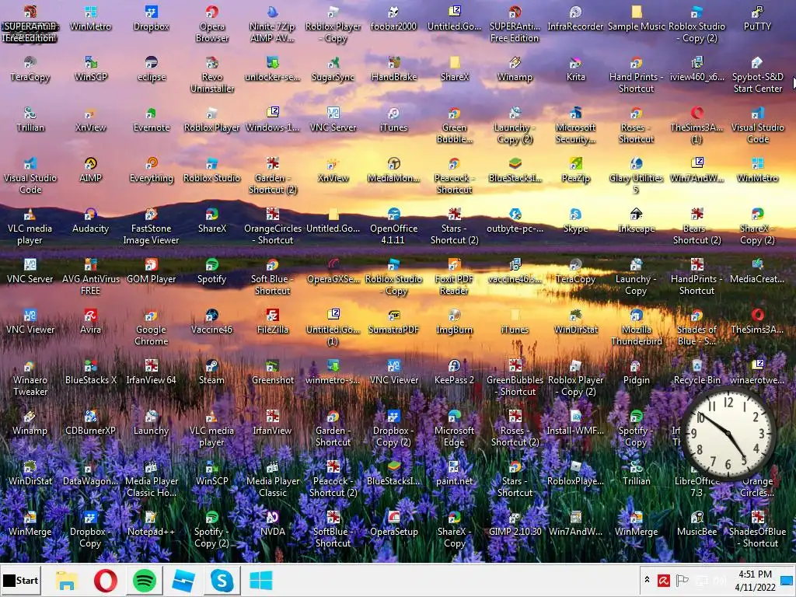Open the Steam desktop icon
This screenshot has width=796, height=597.
(x=211, y=372)
